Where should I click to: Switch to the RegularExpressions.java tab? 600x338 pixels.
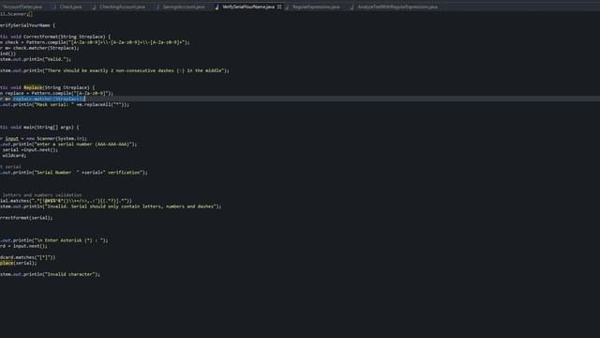pos(316,7)
